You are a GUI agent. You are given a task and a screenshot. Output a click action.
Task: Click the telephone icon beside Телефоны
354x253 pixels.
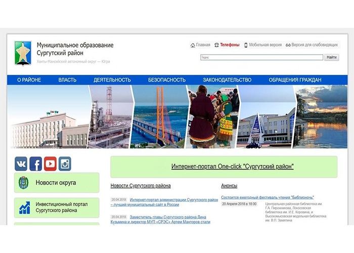216,45
